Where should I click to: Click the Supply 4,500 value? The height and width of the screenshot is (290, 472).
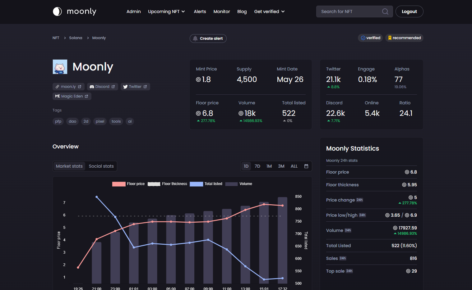click(247, 79)
